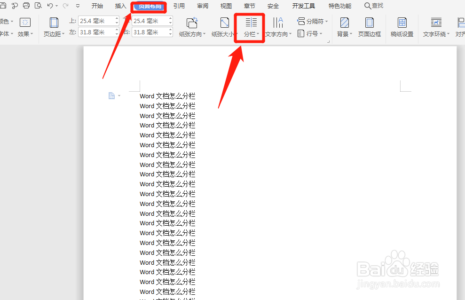Switch to the 安全 tab

pos(273,6)
